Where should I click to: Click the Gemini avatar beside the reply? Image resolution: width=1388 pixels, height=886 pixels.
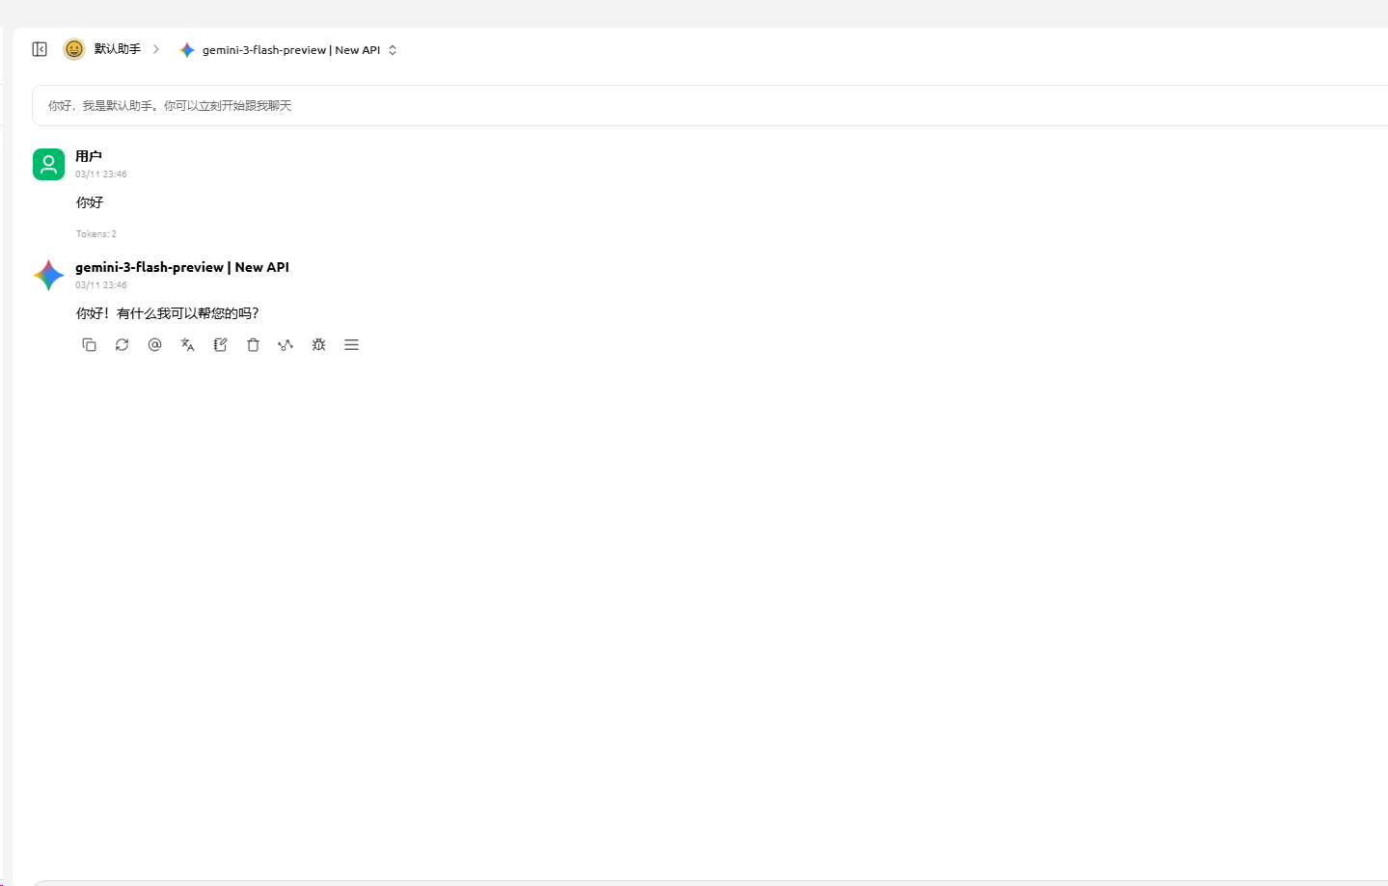point(48,275)
